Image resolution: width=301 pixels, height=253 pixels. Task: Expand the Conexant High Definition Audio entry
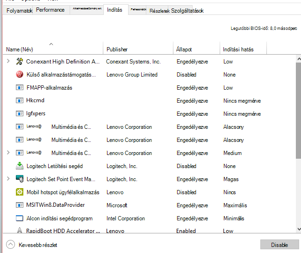pos(8,61)
